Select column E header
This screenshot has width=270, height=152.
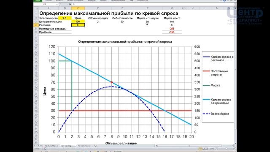[x=122, y=8]
